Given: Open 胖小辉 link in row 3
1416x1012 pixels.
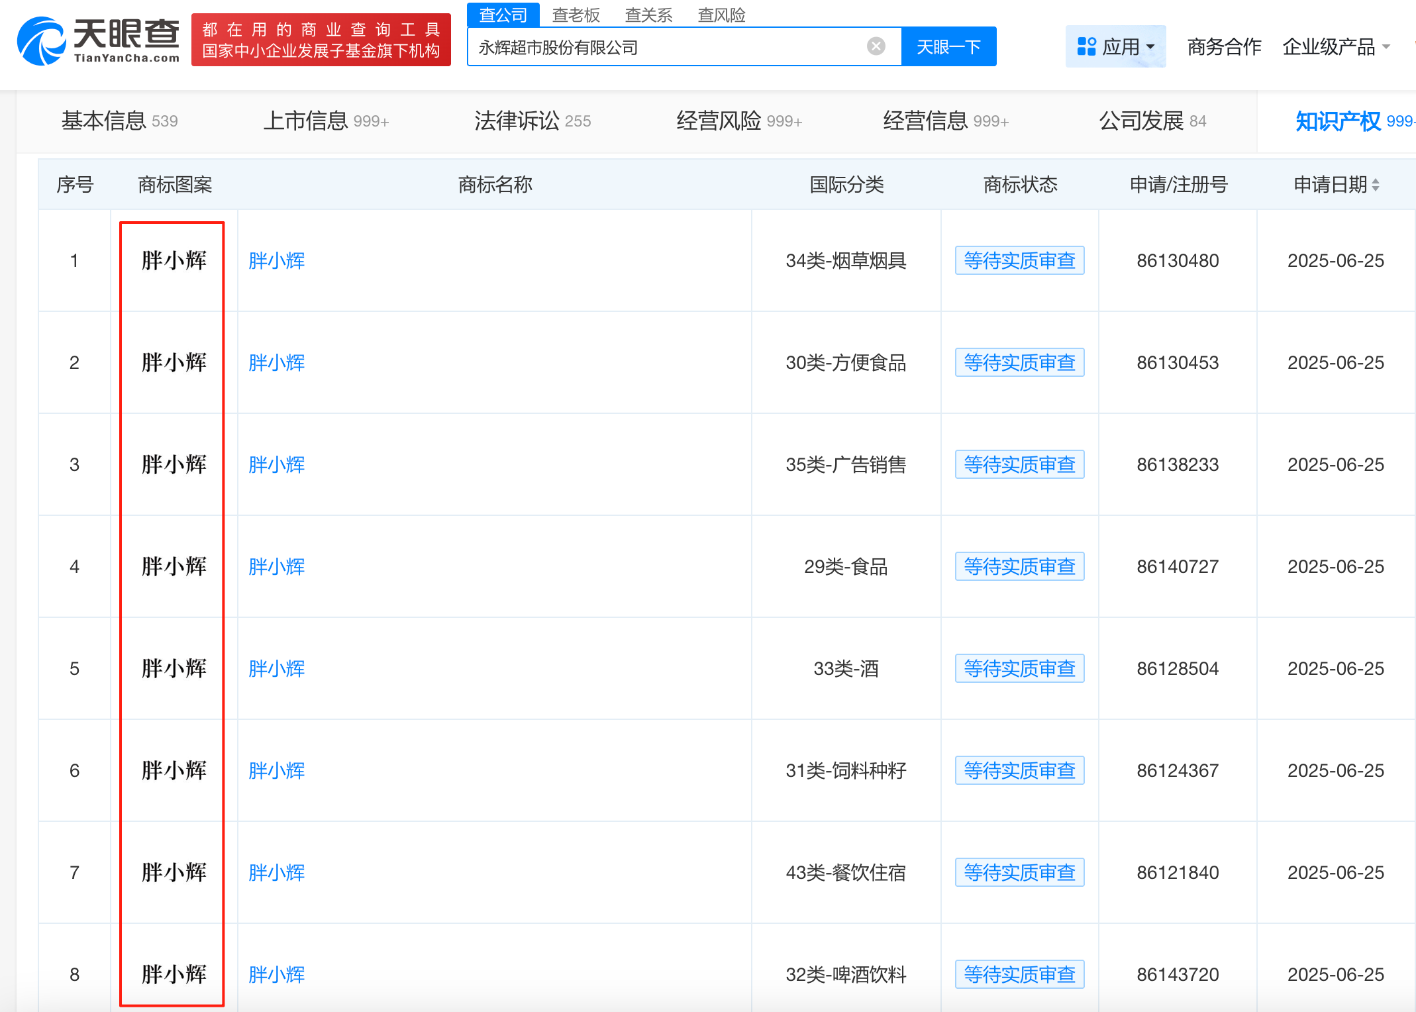Looking at the screenshot, I should [x=277, y=465].
